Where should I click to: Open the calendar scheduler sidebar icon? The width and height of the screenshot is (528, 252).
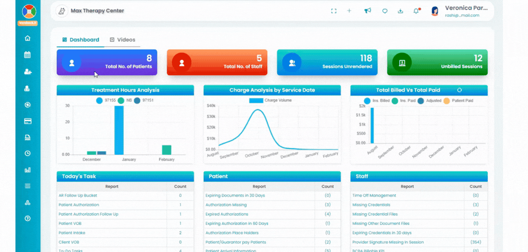[28, 55]
